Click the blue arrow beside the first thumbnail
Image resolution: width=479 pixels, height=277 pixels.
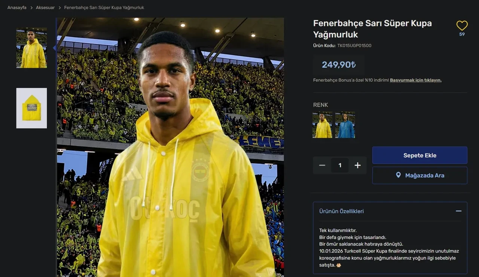(x=54, y=48)
